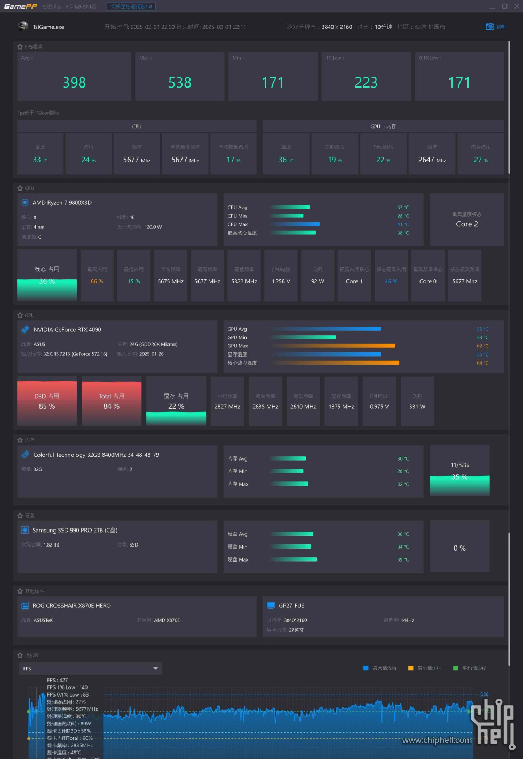Click the star icon beside 硬盘
This screenshot has width=523, height=759.
(x=20, y=516)
